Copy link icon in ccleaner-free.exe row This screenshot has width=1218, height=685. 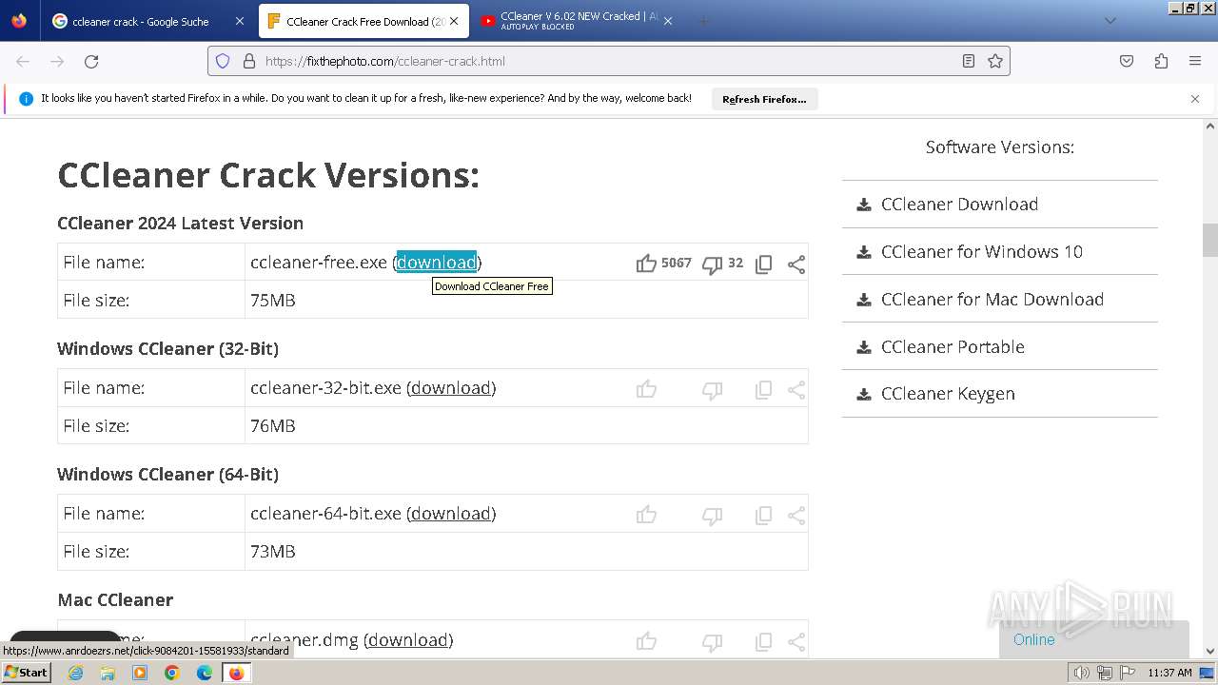763,264
